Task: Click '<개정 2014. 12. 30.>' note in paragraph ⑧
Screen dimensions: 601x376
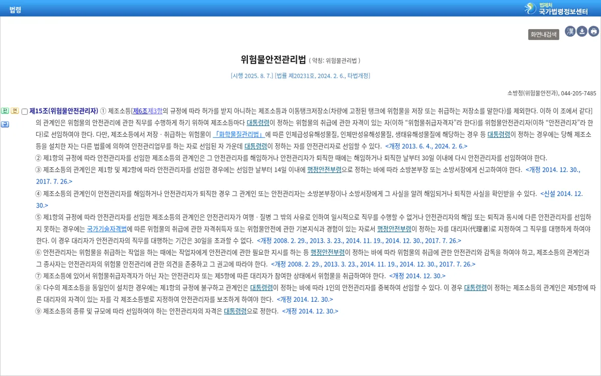Action: [305, 300]
